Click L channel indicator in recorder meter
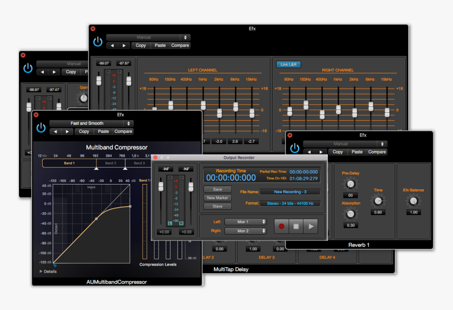Image resolution: width=453 pixels, height=310 pixels. 170,223
